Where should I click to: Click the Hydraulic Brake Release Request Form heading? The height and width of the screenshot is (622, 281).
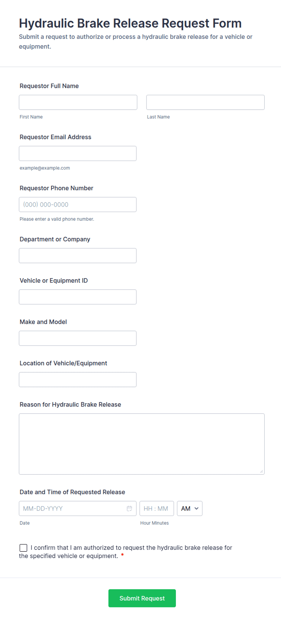130,23
